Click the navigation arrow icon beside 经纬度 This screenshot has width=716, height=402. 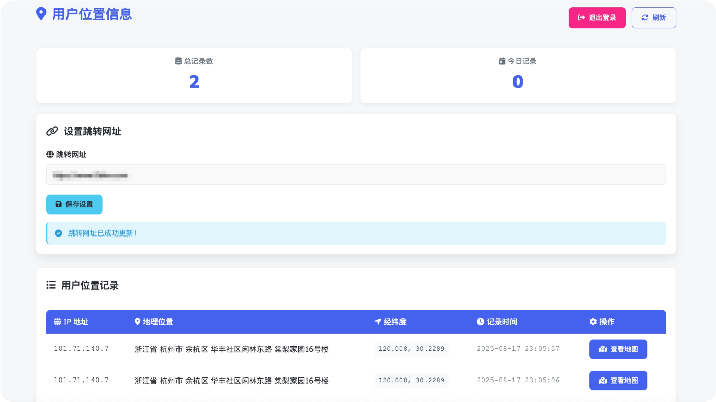377,322
